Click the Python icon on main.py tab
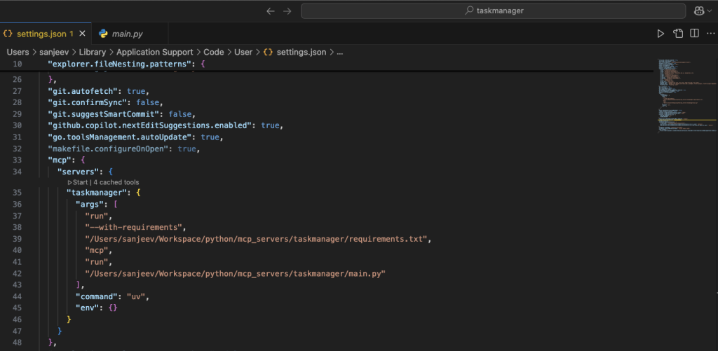This screenshot has height=351, width=718. 104,34
